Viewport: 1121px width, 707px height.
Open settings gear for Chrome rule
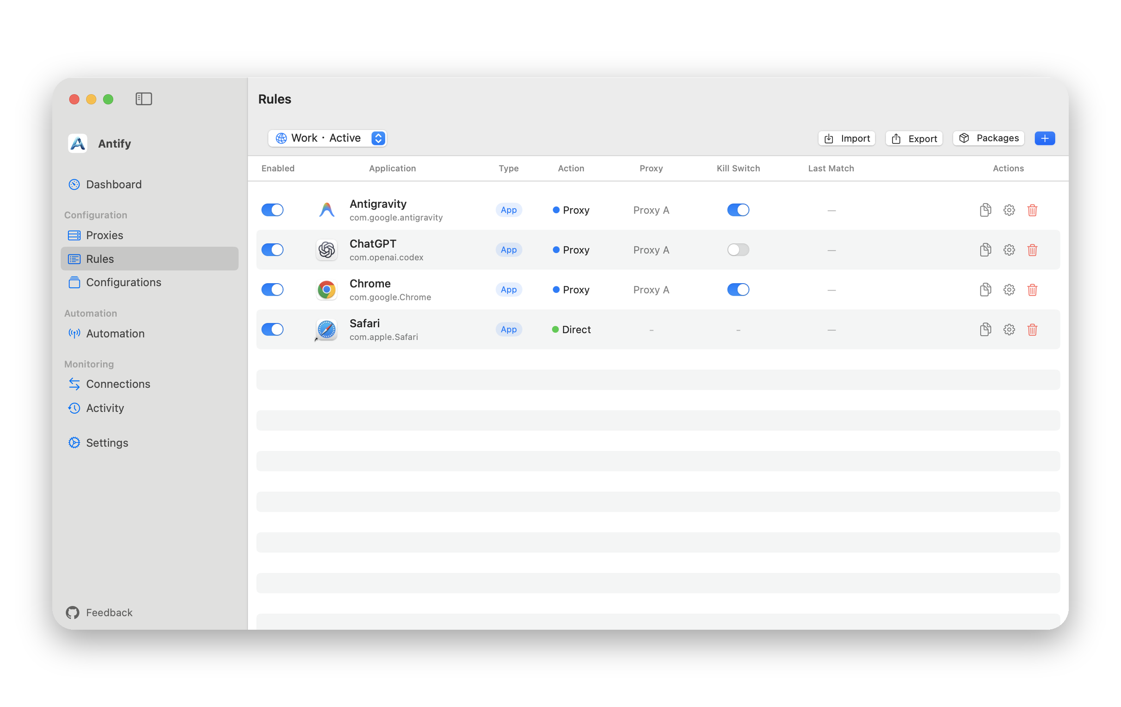[x=1009, y=290]
